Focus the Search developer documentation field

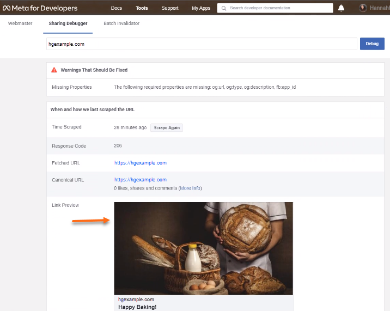click(x=278, y=8)
